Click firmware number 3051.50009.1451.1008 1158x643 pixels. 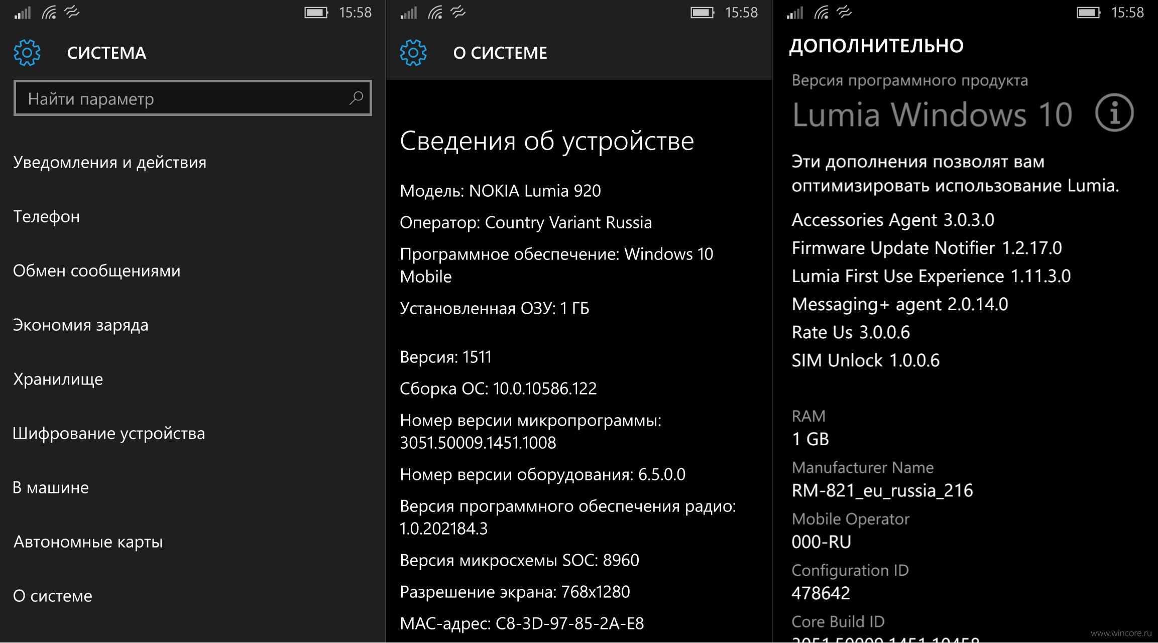[478, 443]
